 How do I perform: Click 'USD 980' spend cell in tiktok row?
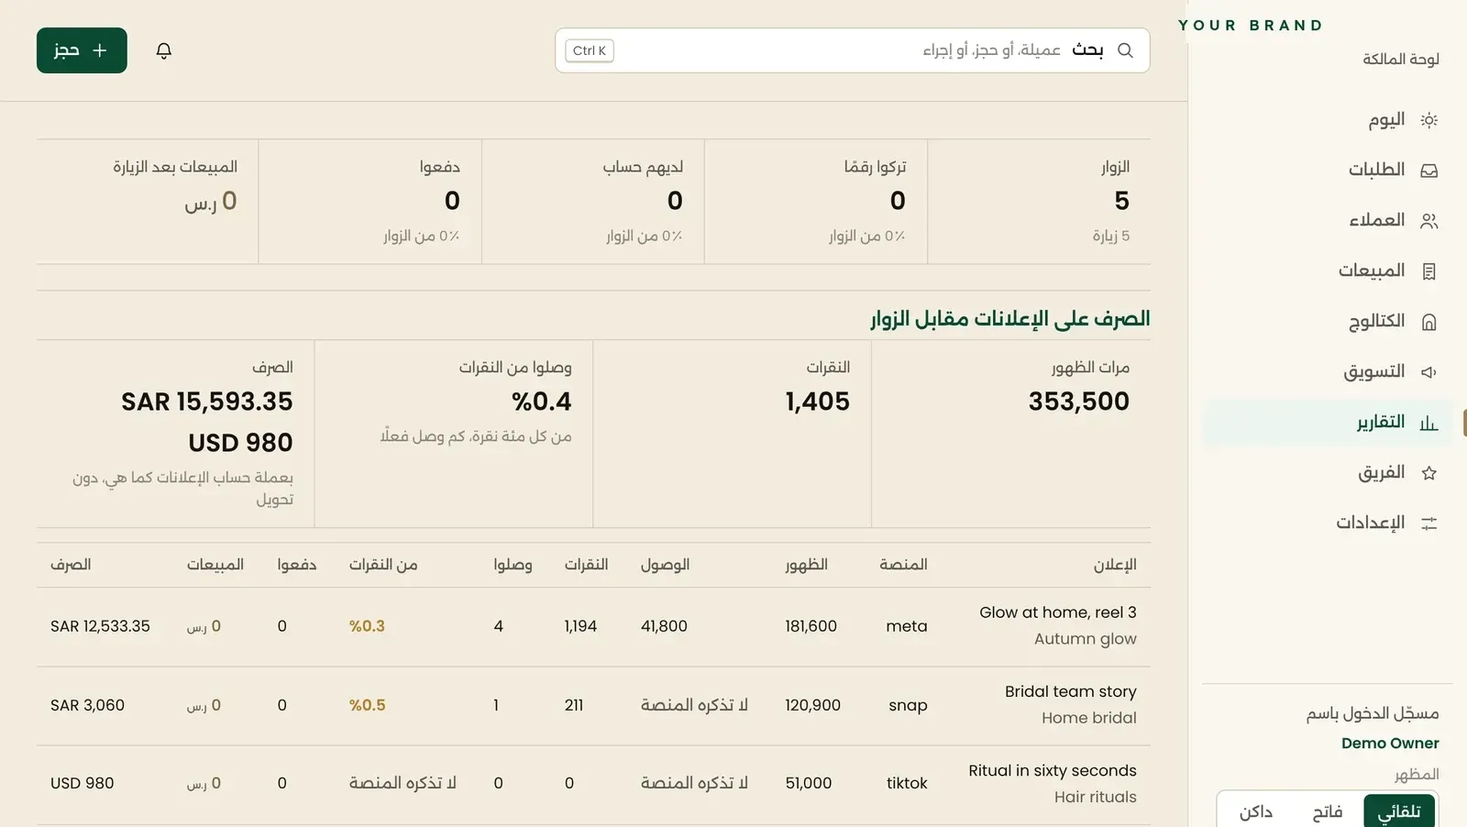[83, 783]
